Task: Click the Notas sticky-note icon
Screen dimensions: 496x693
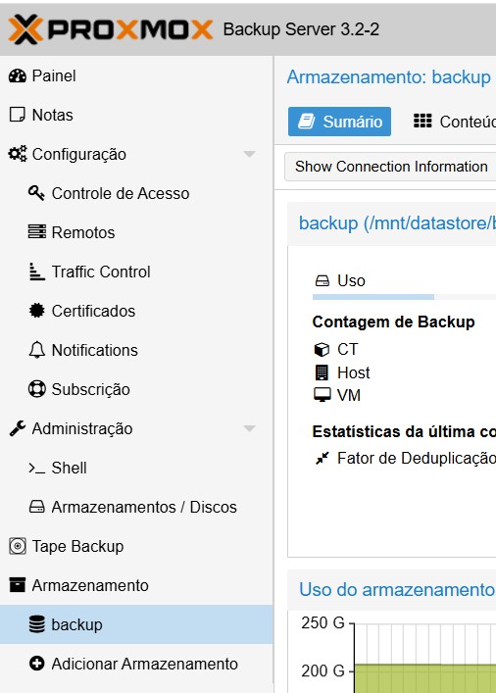Action: 18,115
